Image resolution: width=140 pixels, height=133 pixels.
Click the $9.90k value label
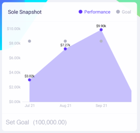(x=101, y=26)
